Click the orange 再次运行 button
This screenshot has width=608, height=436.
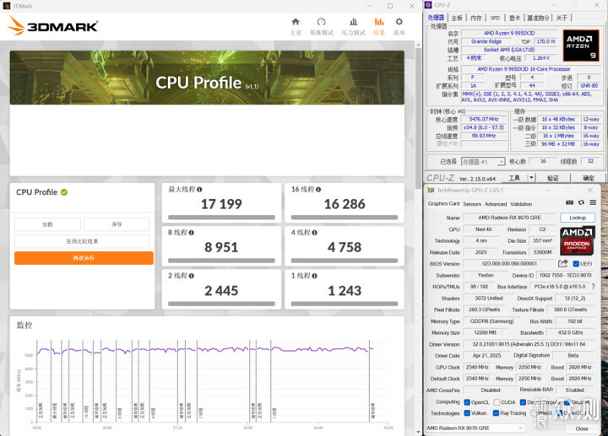pos(84,258)
